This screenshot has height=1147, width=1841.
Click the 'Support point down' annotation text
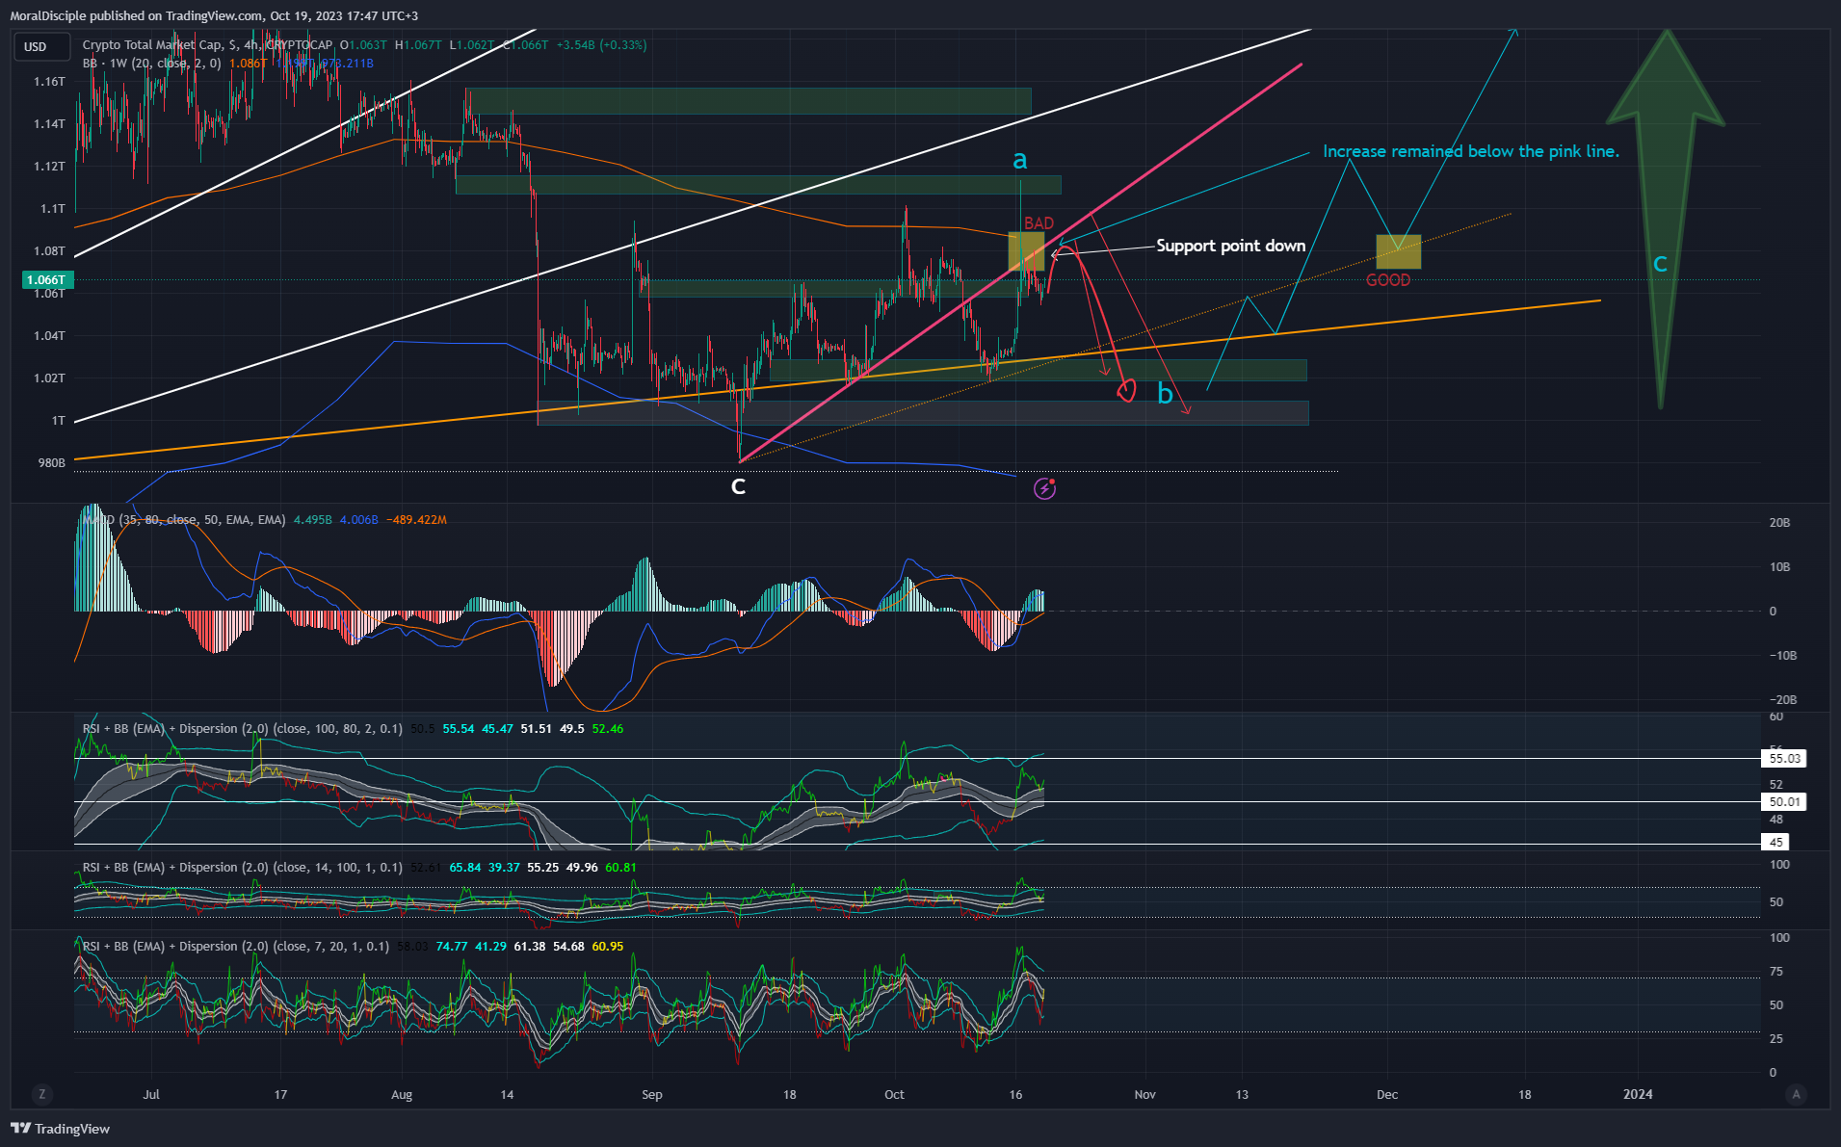click(1230, 246)
